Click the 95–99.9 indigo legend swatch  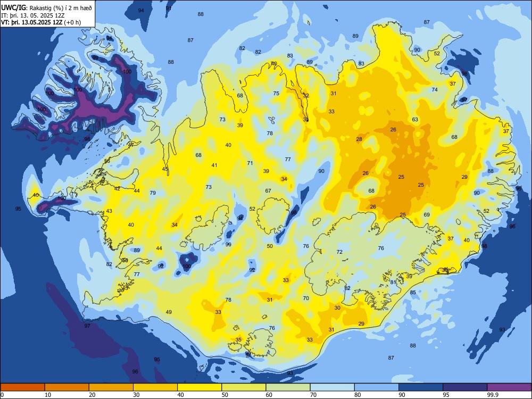point(465,387)
